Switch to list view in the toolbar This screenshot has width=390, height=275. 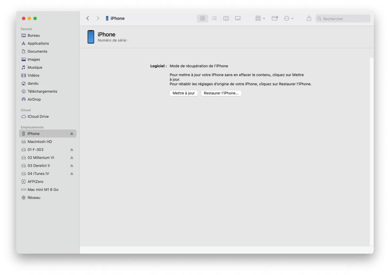(x=214, y=18)
